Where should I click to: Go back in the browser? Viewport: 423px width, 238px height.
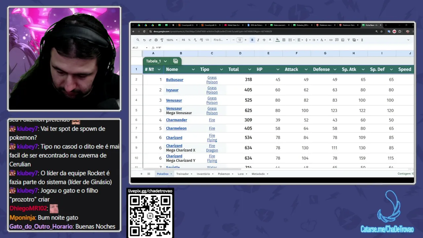coord(134,31)
